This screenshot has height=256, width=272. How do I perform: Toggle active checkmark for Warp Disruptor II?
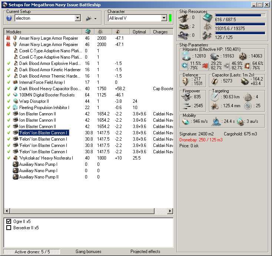pyautogui.click(x=9, y=101)
